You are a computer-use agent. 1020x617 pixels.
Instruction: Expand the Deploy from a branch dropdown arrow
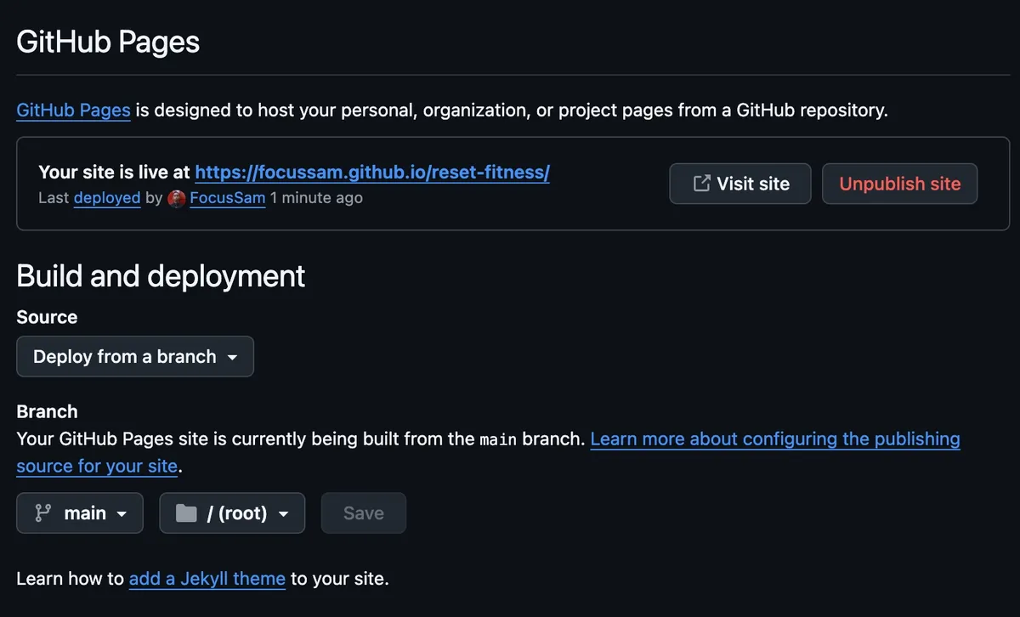[x=232, y=358]
